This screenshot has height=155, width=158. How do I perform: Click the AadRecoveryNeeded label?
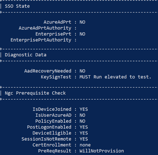tap(48, 71)
